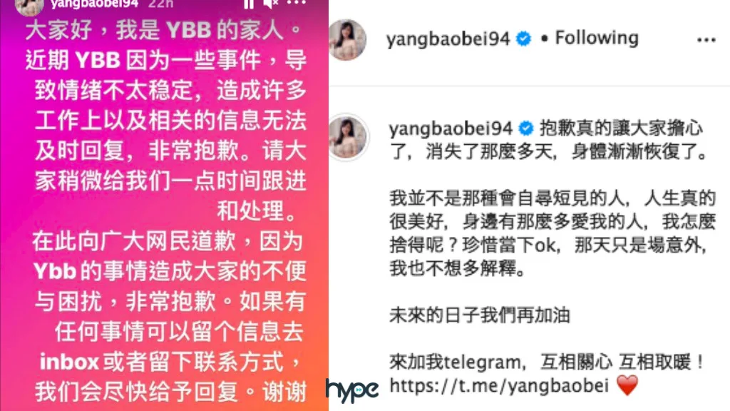The image size is (730, 411).
Task: Open yangbaobei94 username in the caption
Action: point(451,128)
